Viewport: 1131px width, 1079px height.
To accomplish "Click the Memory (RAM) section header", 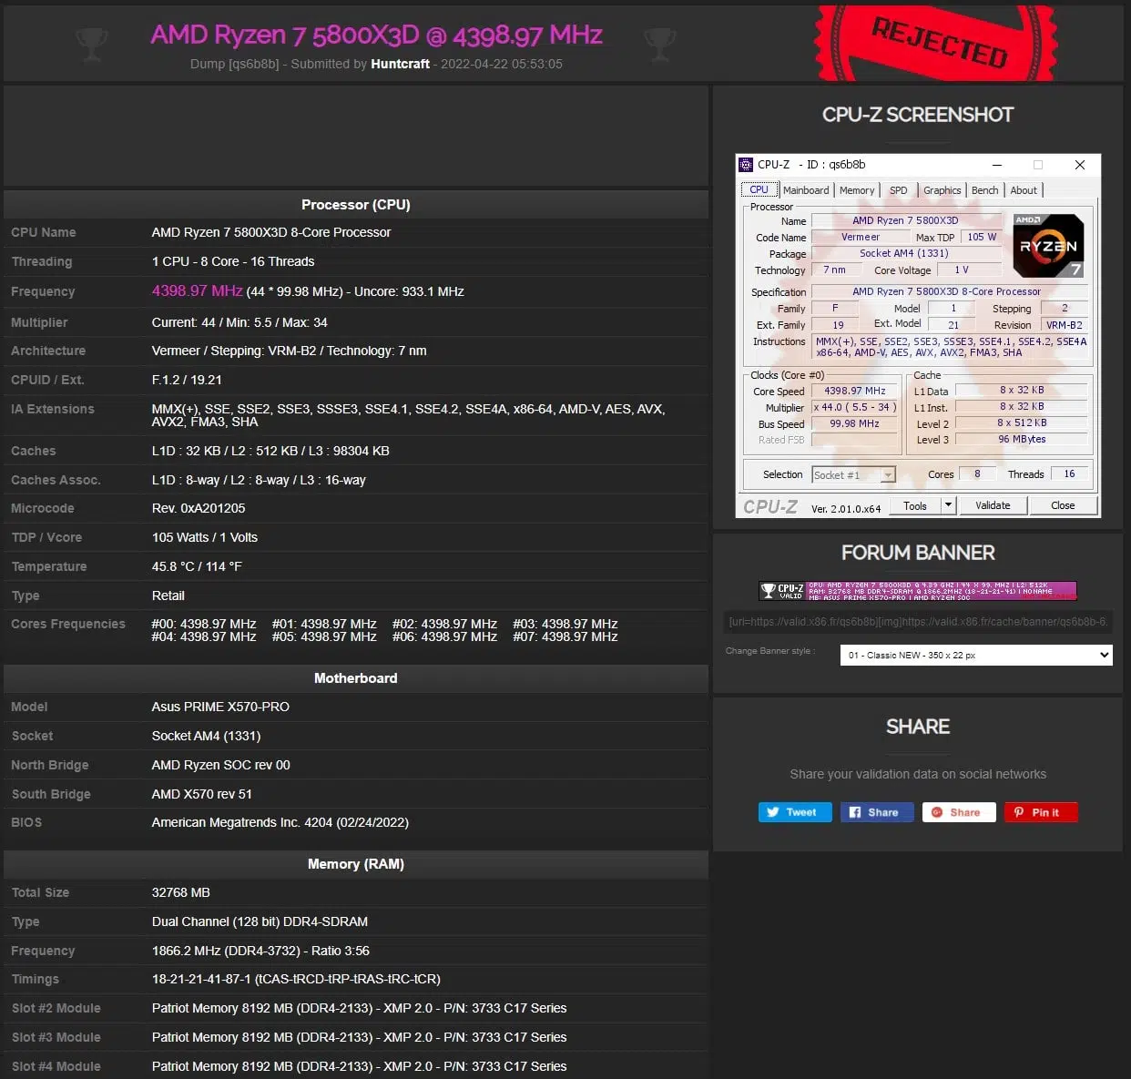I will pos(356,864).
